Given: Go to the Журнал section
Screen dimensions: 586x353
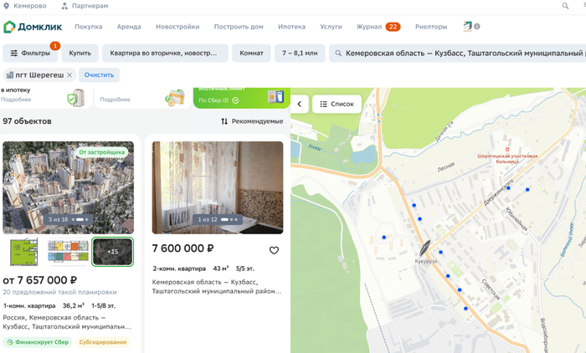Looking at the screenshot, I should (x=369, y=27).
